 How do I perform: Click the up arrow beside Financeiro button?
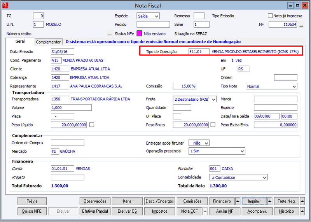coord(238,201)
